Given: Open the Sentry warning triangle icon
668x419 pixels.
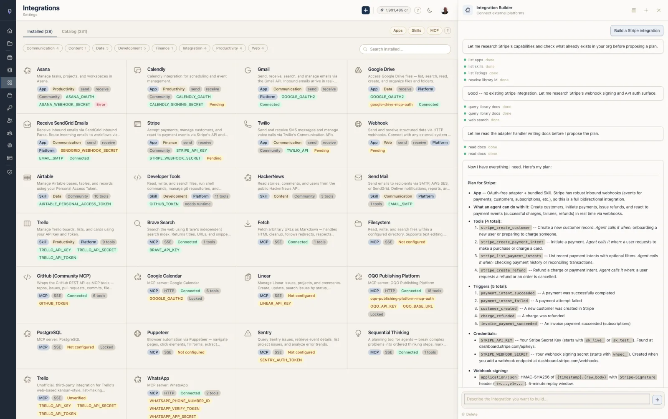Looking at the screenshot, I should coord(248,334).
